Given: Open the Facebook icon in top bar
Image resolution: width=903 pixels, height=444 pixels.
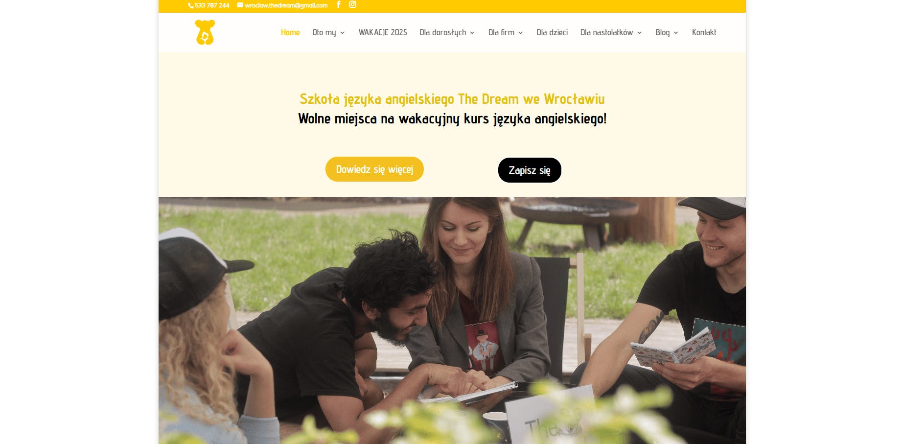Looking at the screenshot, I should tap(338, 4).
